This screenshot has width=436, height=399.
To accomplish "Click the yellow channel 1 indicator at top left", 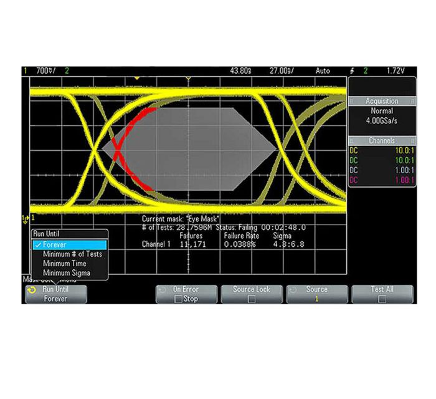I will [26, 70].
